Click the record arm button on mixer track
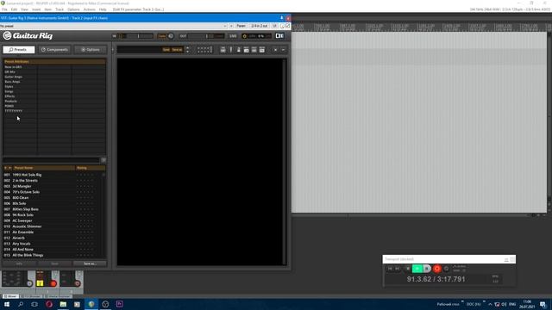The image size is (552, 310). (53, 283)
